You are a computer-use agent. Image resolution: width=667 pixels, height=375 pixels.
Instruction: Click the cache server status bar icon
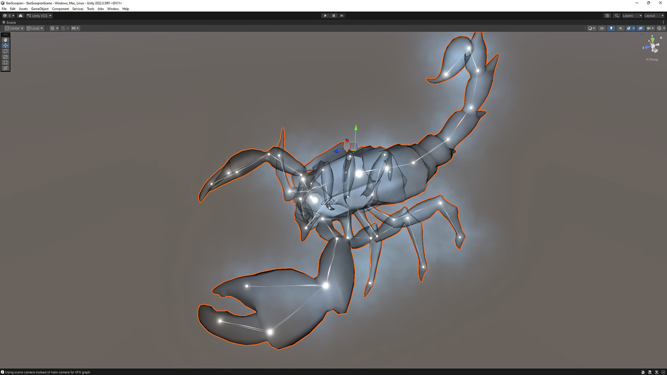(x=650, y=372)
